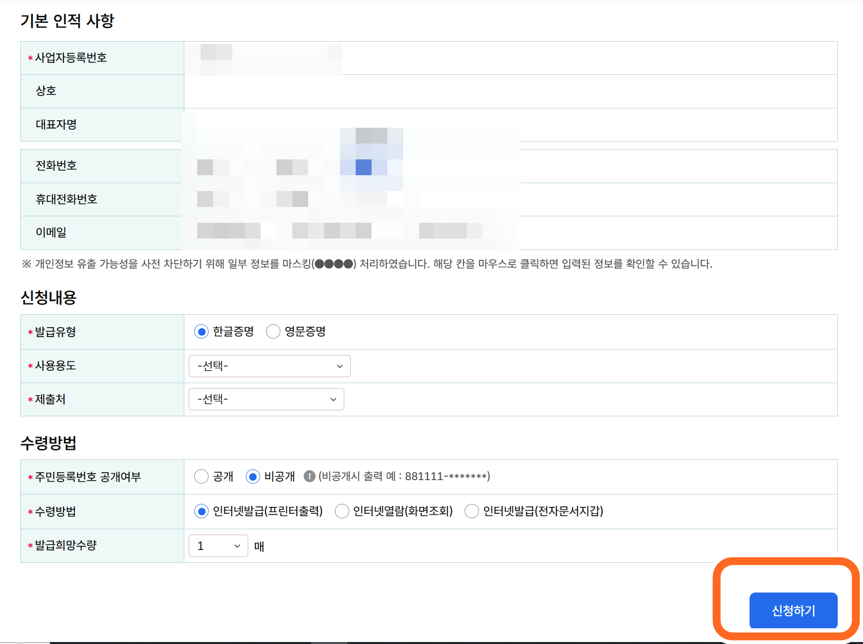Click the info icon beside 비공개
The image size is (863, 644).
309,476
